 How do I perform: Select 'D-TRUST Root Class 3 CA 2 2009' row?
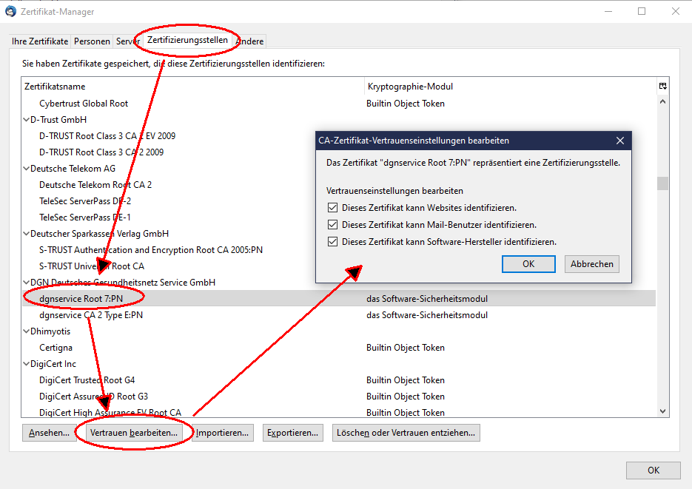click(101, 152)
